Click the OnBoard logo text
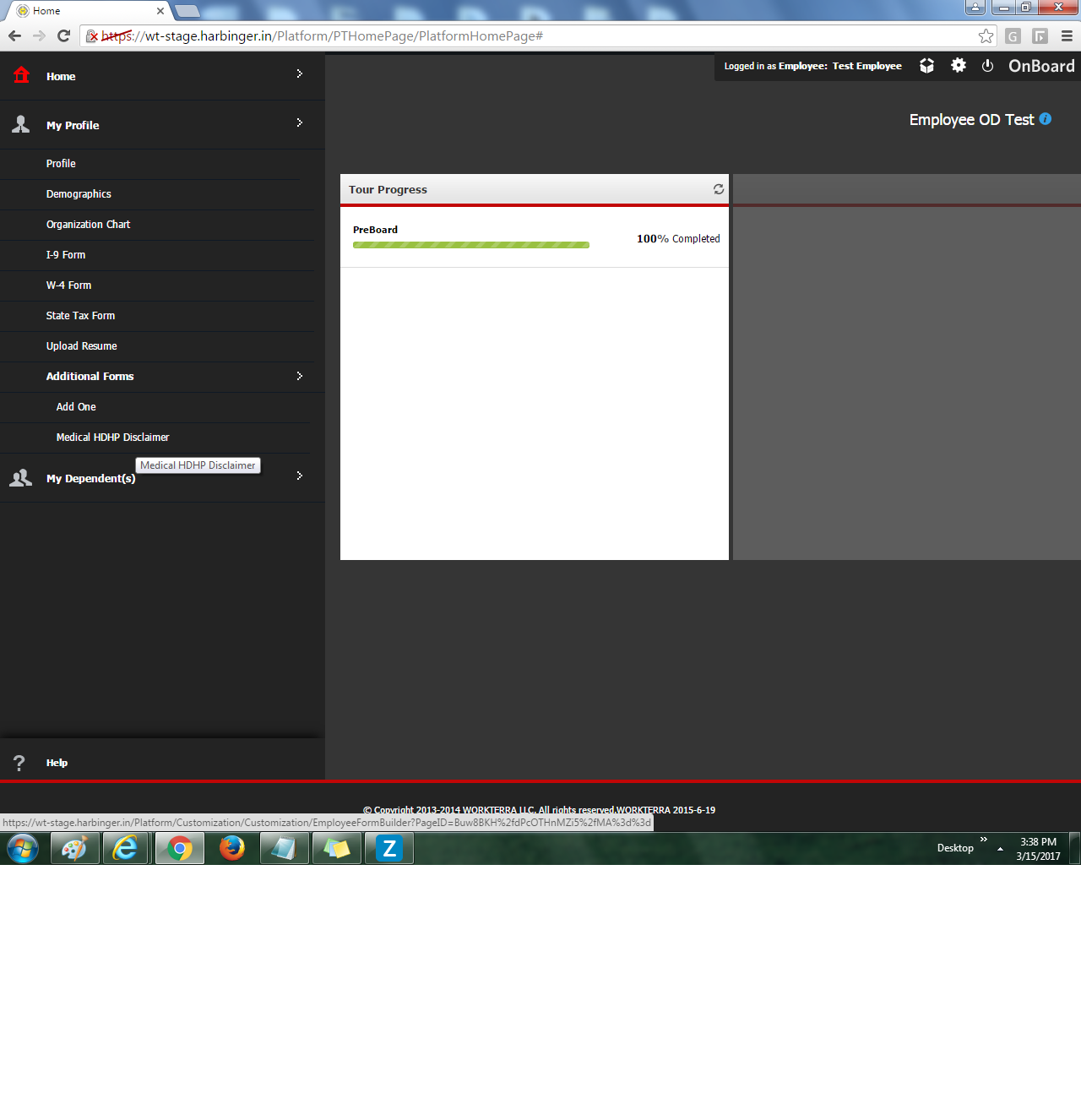Viewport: 1081px width, 1093px height. point(1041,66)
